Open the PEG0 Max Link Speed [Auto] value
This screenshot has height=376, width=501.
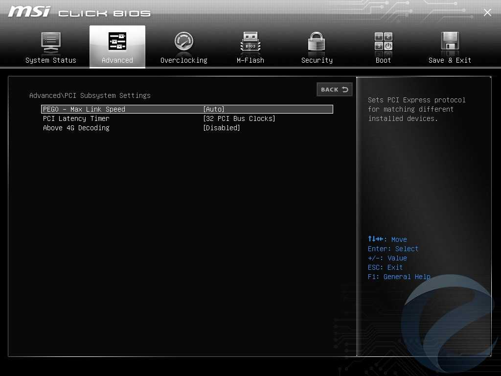[x=213, y=109]
